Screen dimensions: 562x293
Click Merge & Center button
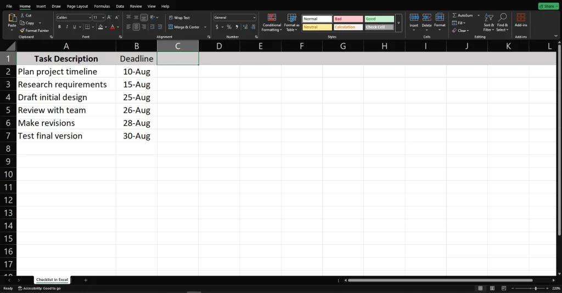tap(184, 27)
